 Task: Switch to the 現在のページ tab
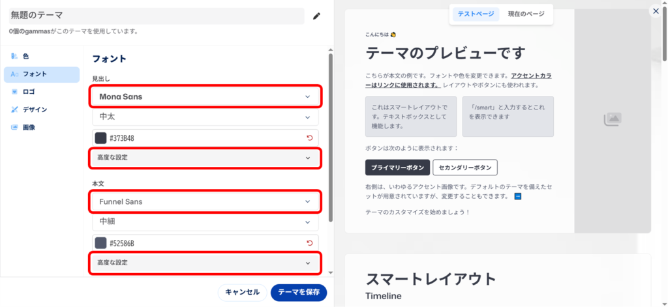(526, 14)
